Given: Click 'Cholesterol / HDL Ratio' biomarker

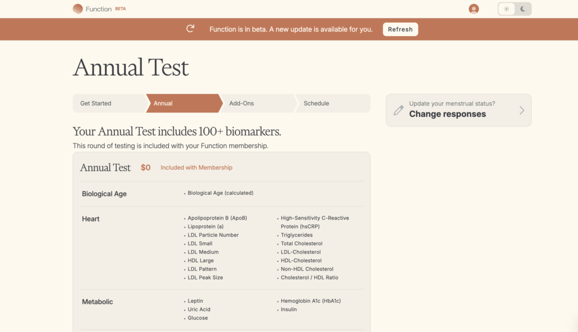Looking at the screenshot, I should (x=310, y=277).
